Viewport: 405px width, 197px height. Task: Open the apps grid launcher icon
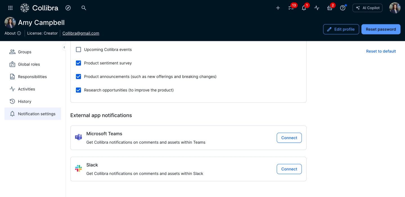(10, 8)
